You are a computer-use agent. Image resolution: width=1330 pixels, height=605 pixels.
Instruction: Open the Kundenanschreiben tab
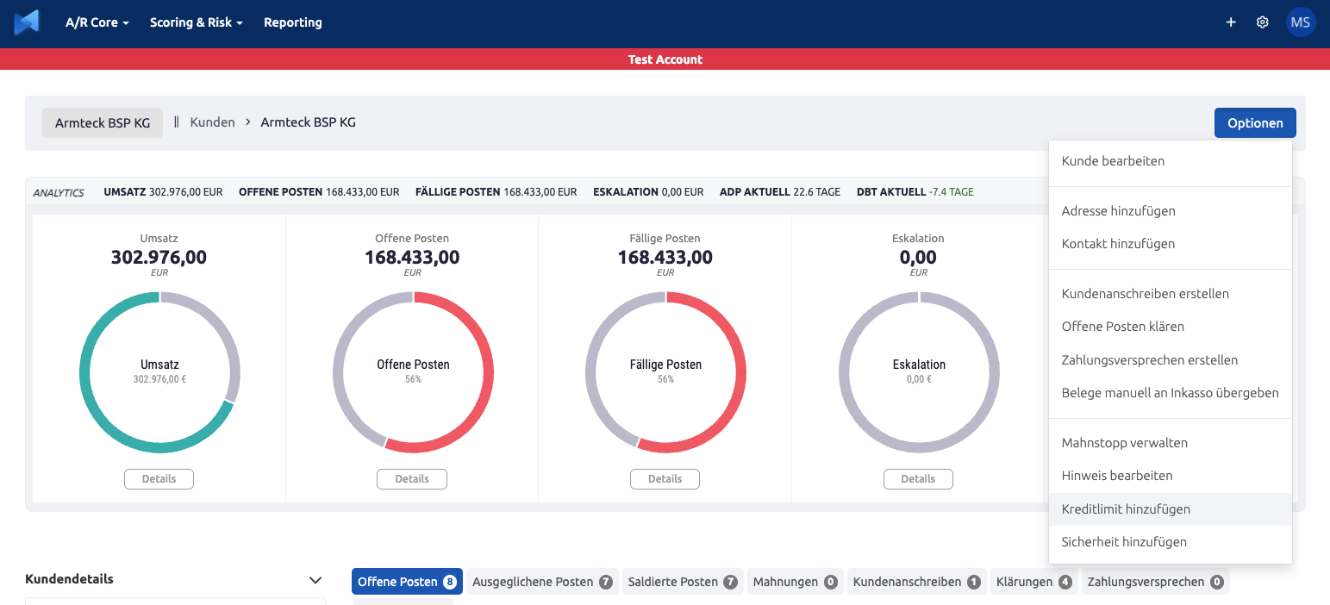917,582
